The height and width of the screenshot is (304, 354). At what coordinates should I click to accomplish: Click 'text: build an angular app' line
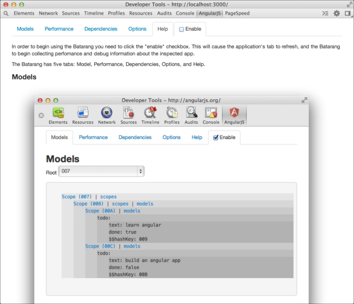pyautogui.click(x=145, y=260)
